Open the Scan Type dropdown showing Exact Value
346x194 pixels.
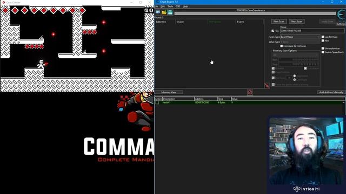(300, 37)
